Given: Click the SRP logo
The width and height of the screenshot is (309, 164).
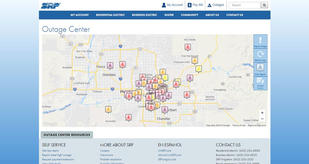Looking at the screenshot, I should (x=51, y=5).
